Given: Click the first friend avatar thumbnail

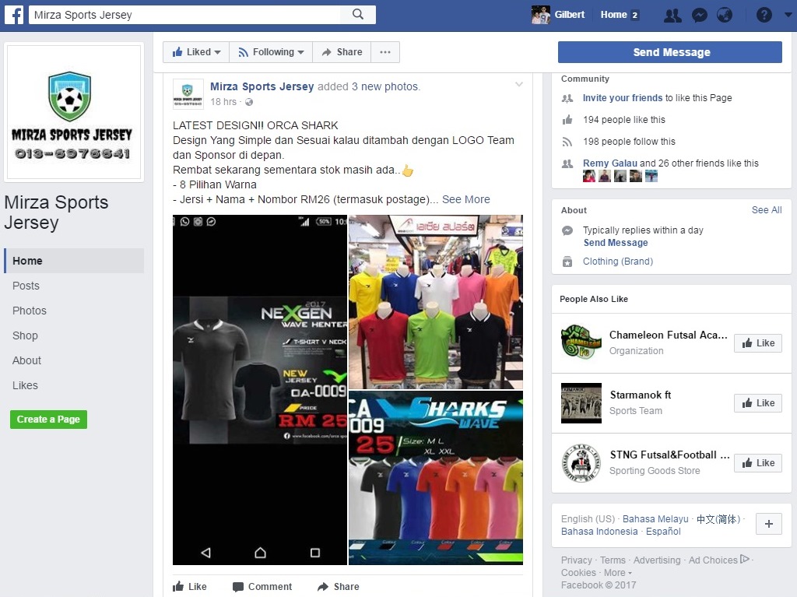Looking at the screenshot, I should pos(589,176).
